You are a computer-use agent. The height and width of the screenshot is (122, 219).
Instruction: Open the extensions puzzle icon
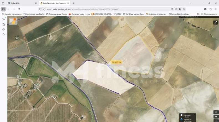tap(210, 9)
